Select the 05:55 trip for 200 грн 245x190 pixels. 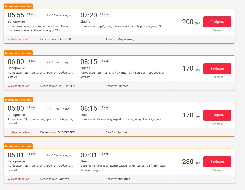217,22
